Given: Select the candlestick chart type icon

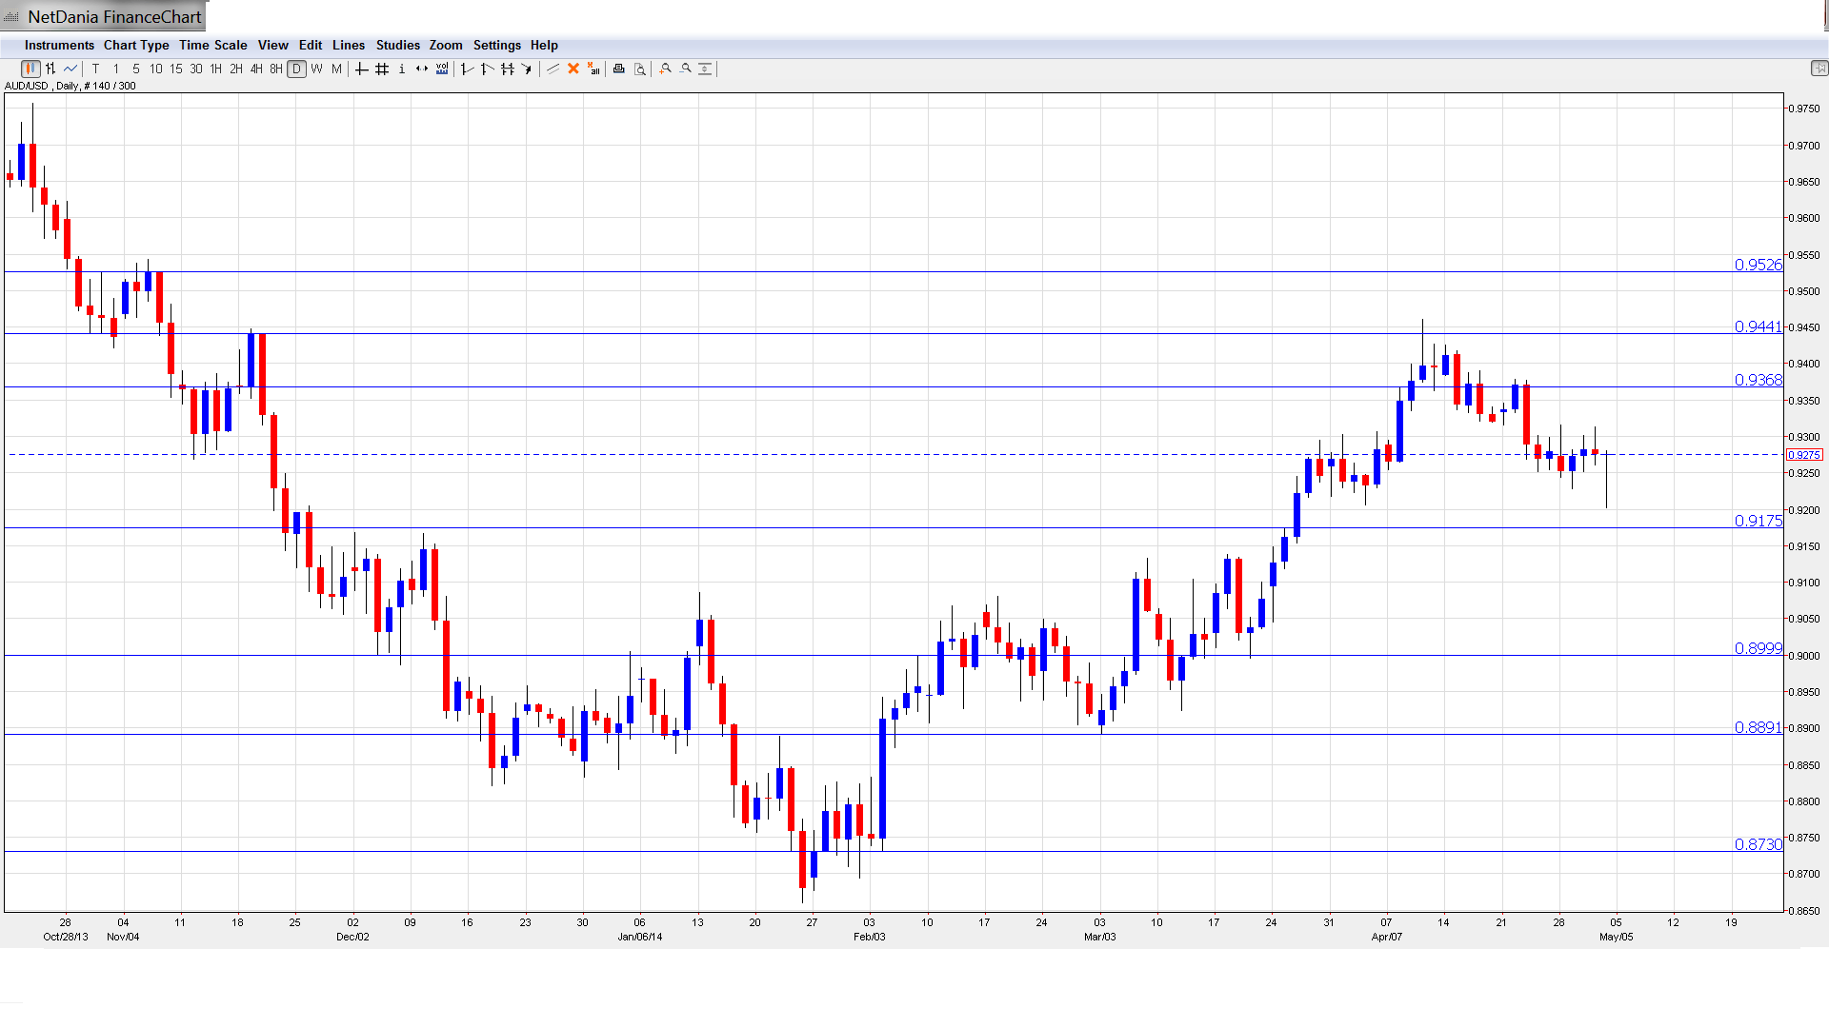Looking at the screenshot, I should pyautogui.click(x=30, y=69).
